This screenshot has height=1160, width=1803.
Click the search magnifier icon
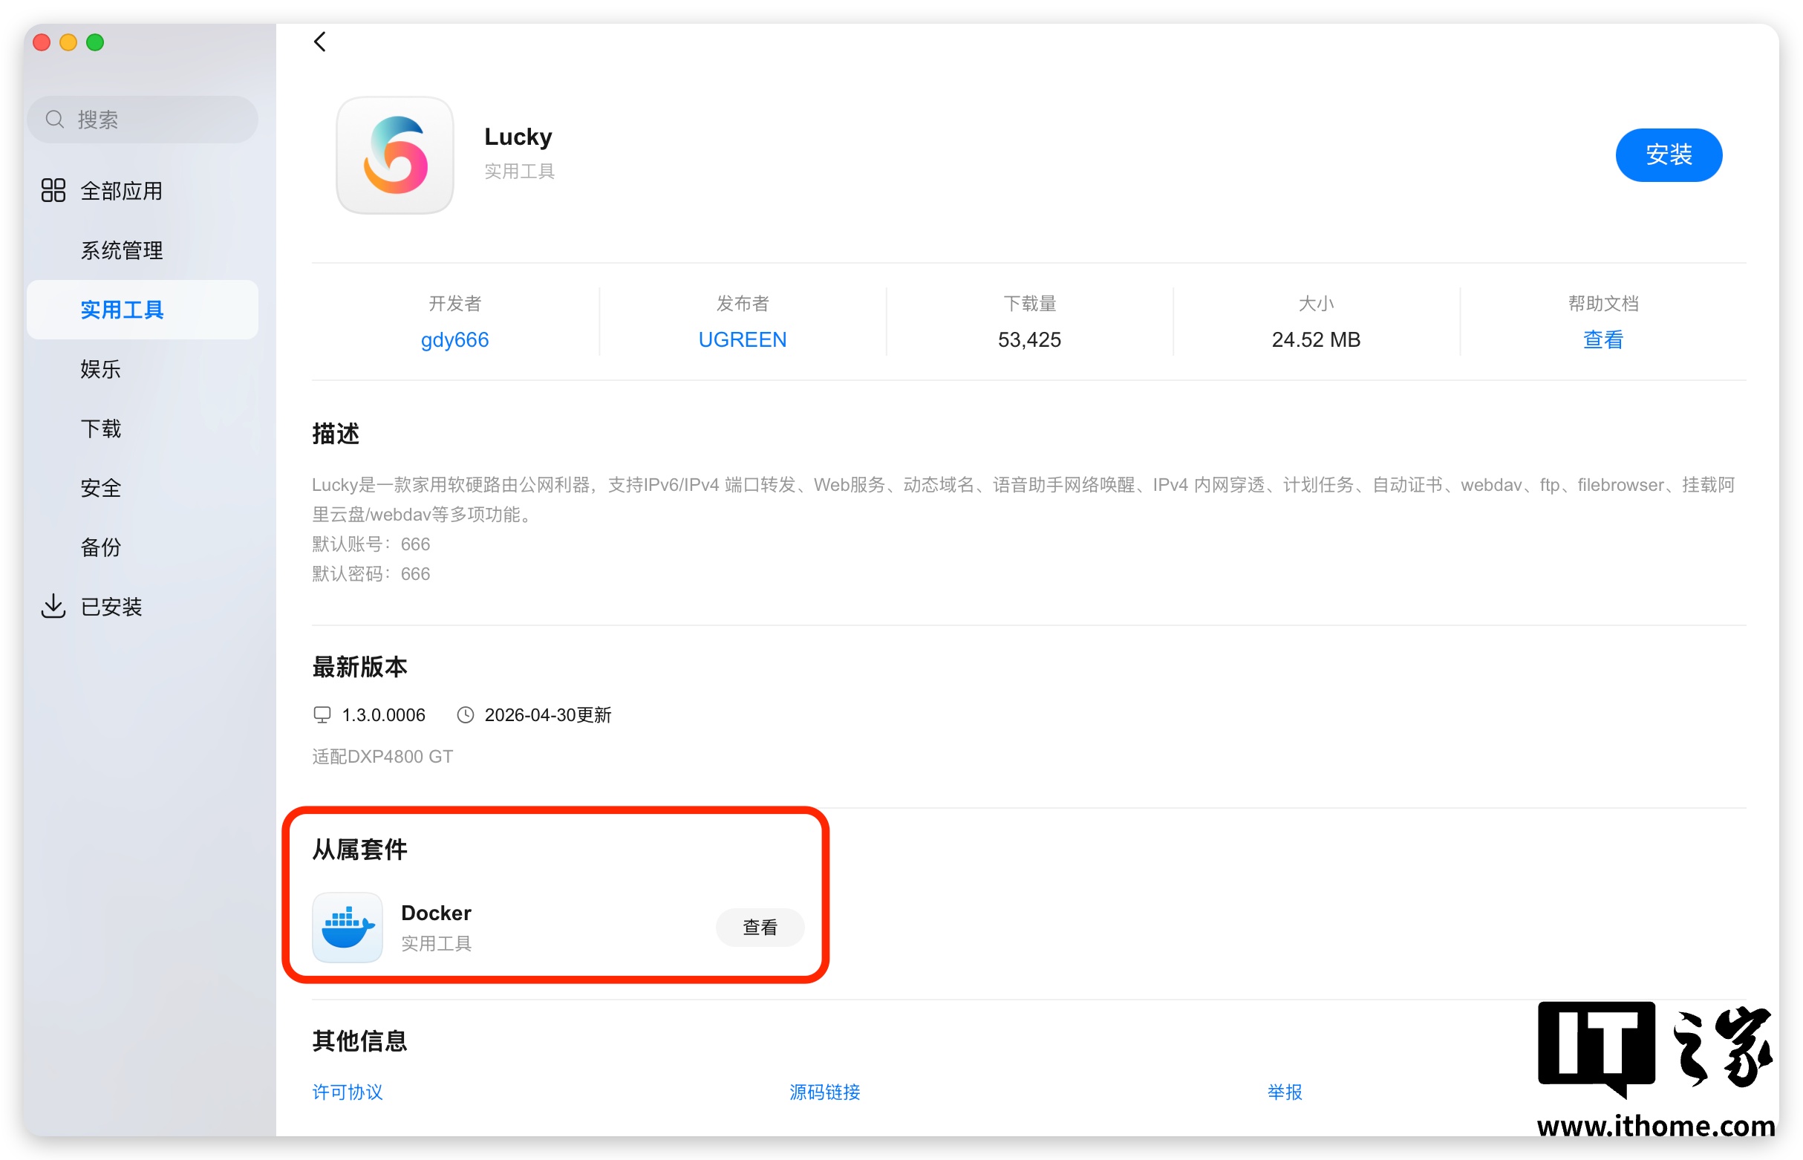coord(54,119)
